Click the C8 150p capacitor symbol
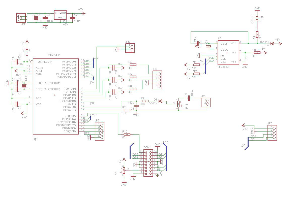Image resolution: width=297 pixels, height=197 pixels. [136, 106]
